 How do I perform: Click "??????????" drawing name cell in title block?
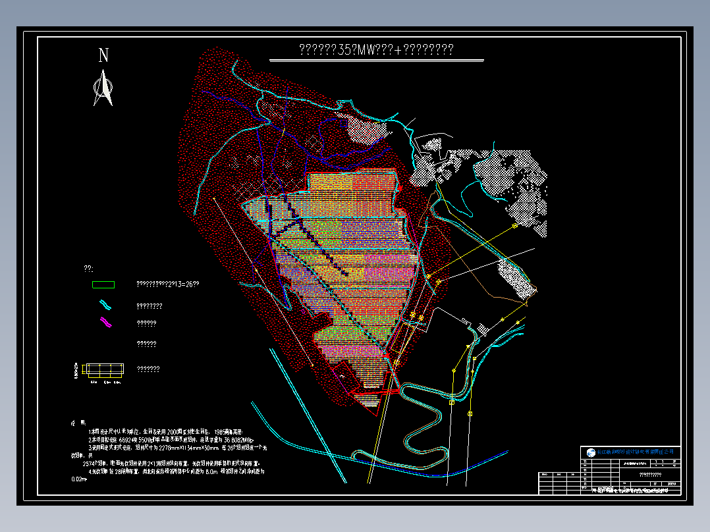click(x=650, y=475)
